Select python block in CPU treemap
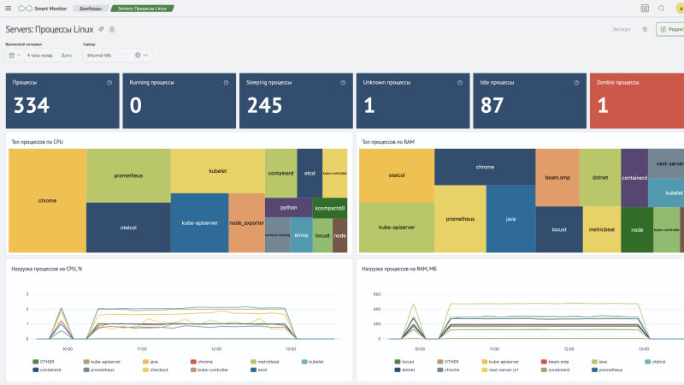Screen dimensions: 684x385 (288, 207)
